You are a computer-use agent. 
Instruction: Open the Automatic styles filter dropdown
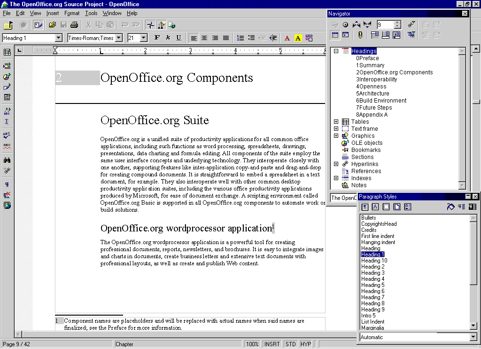click(x=473, y=337)
